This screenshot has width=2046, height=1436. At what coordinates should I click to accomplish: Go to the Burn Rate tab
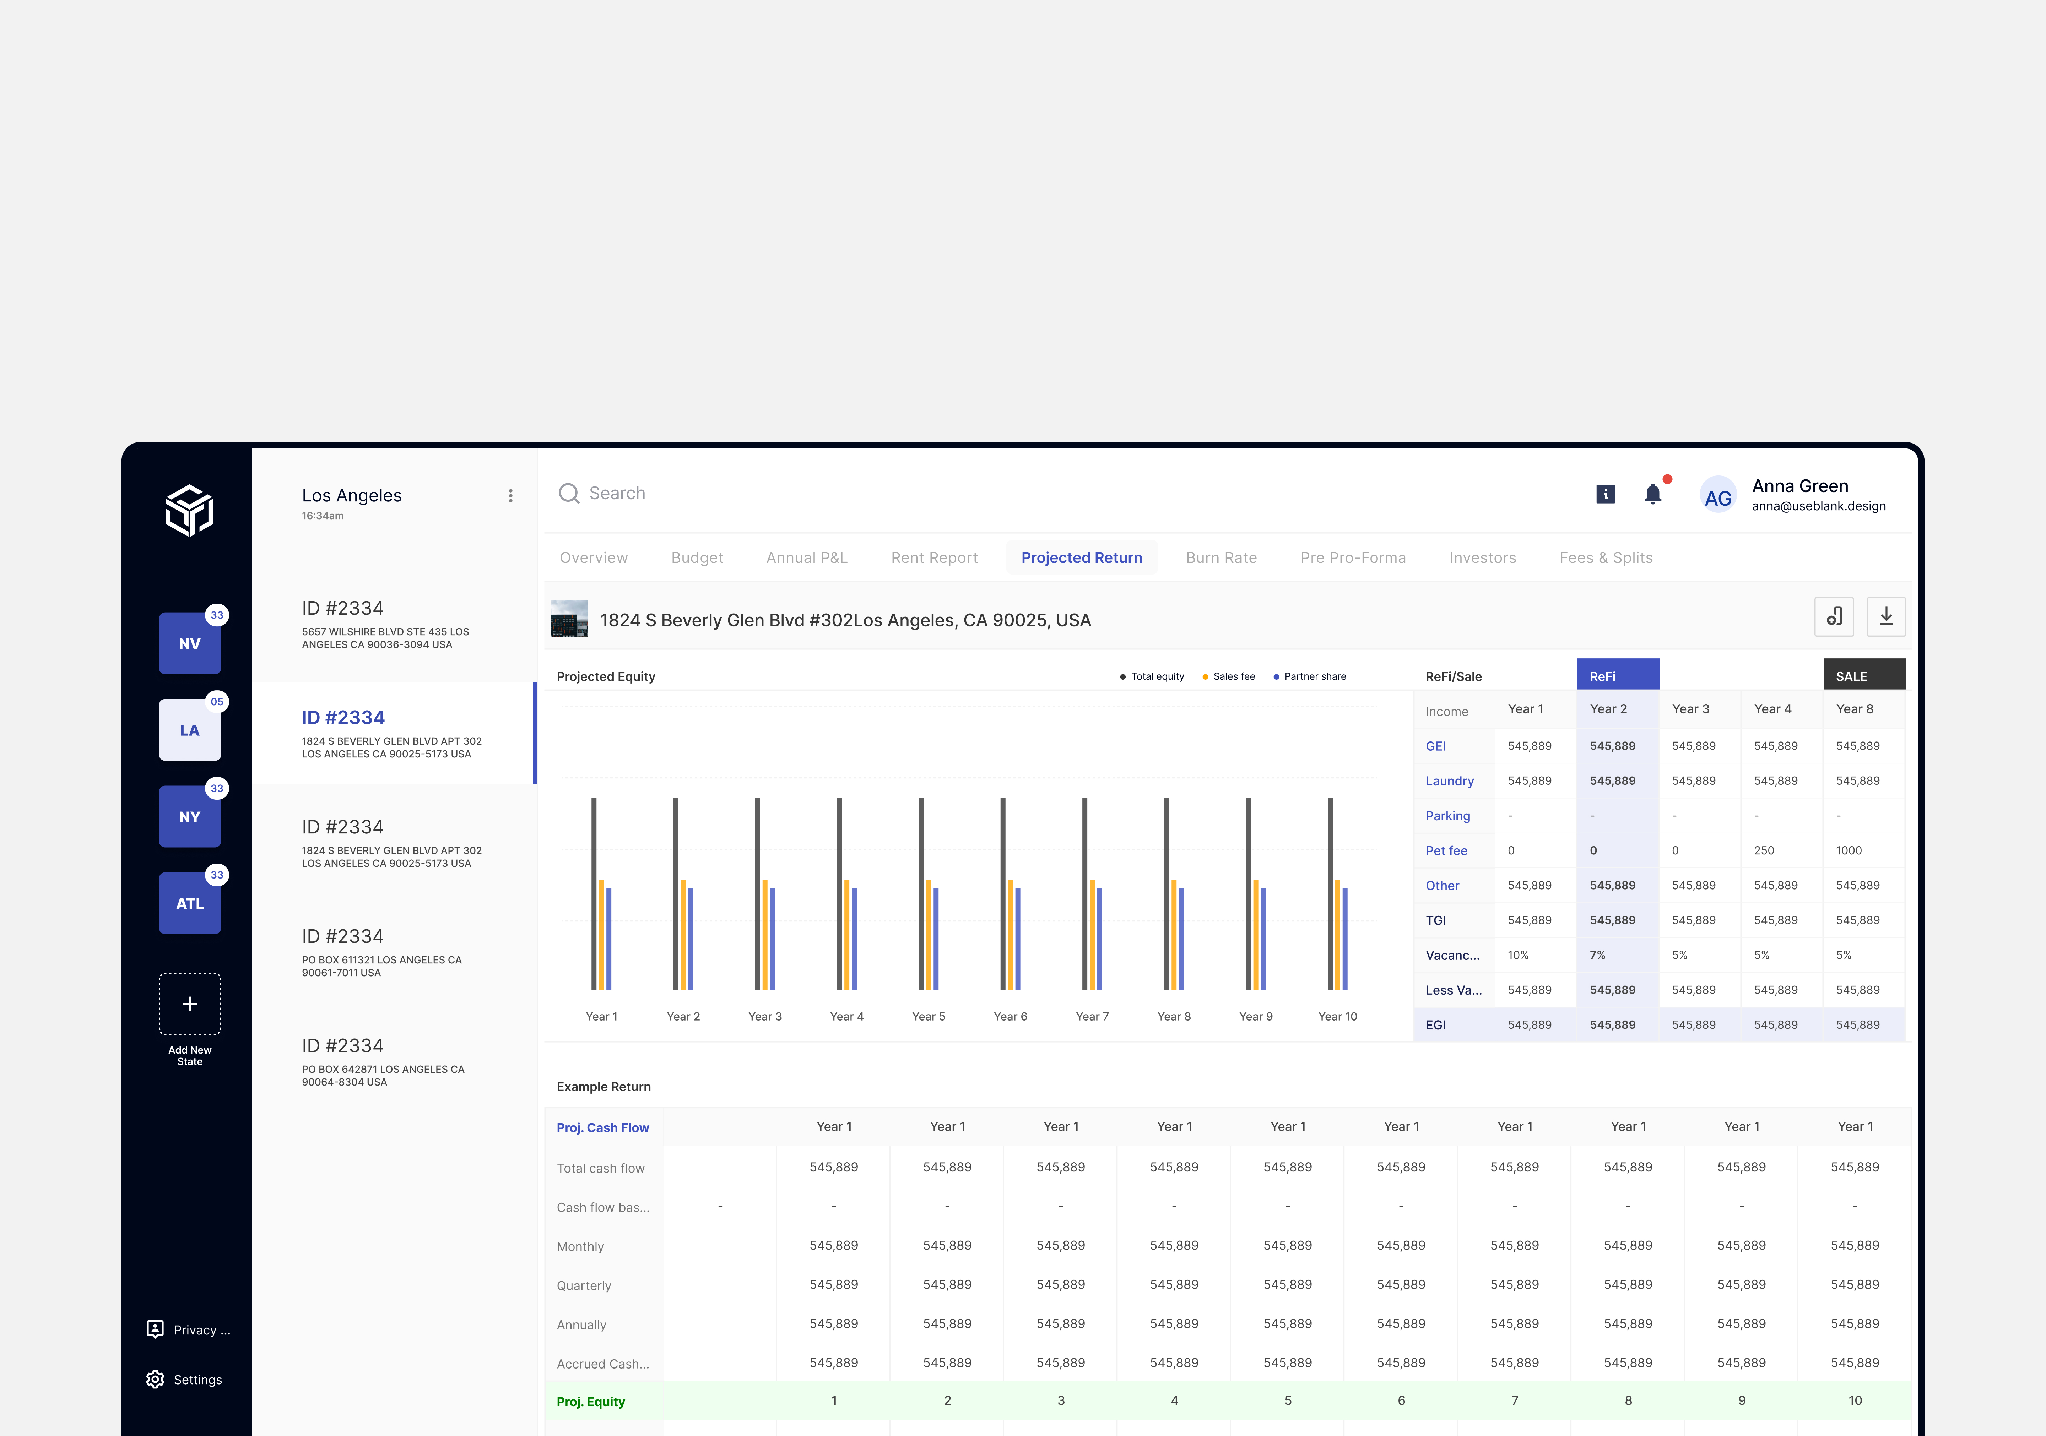[1221, 557]
